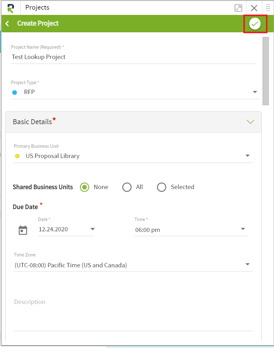Screen dimensions: 274x348
Task: Open the panel in pop-out window icon
Action: click(238, 8)
